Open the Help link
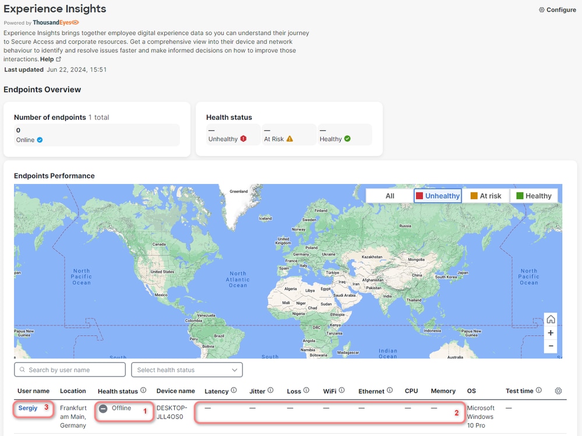 click(47, 59)
